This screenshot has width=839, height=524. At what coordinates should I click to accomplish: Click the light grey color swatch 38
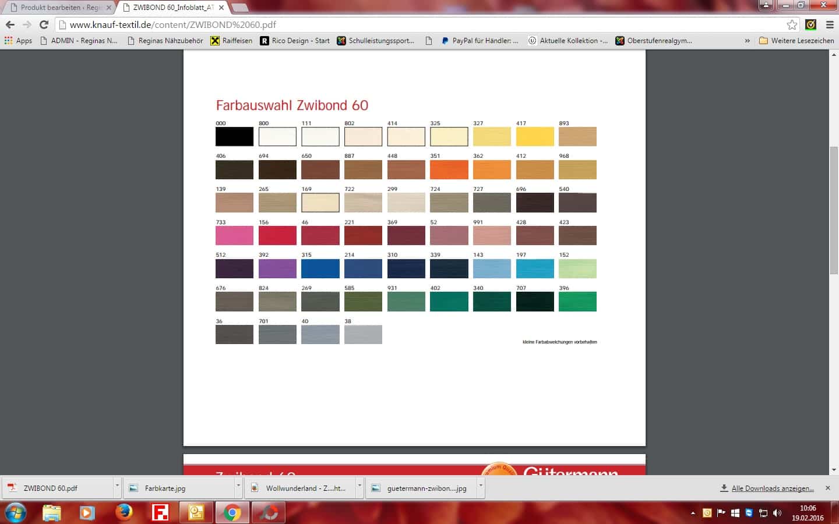pyautogui.click(x=363, y=335)
